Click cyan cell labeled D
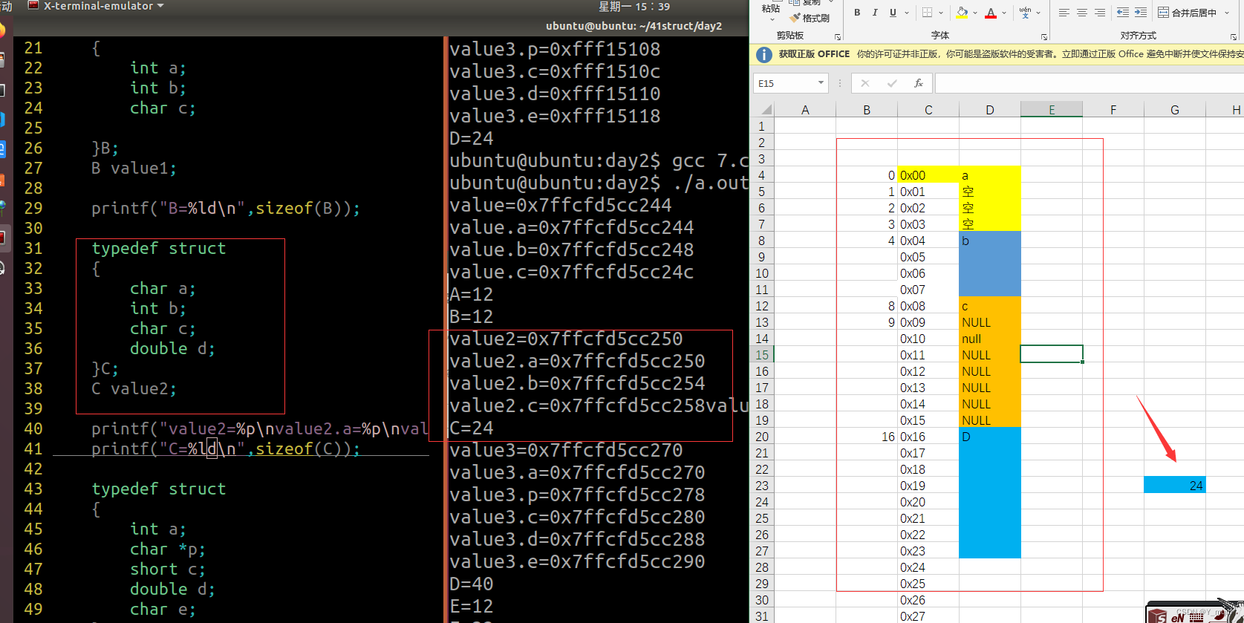Viewport: 1244px width, 623px height. click(990, 437)
